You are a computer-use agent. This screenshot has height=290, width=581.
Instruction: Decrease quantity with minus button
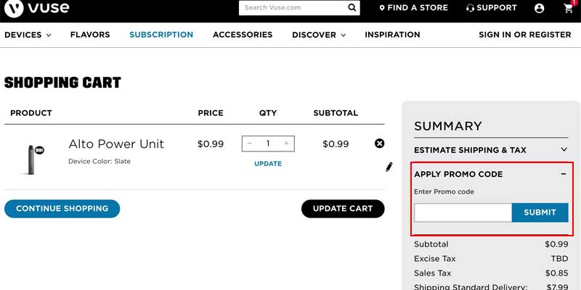coord(250,144)
